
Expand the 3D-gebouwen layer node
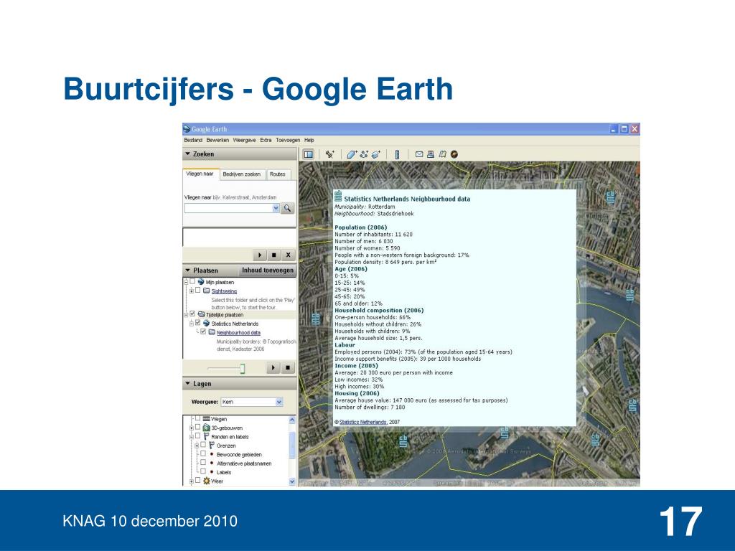192,428
